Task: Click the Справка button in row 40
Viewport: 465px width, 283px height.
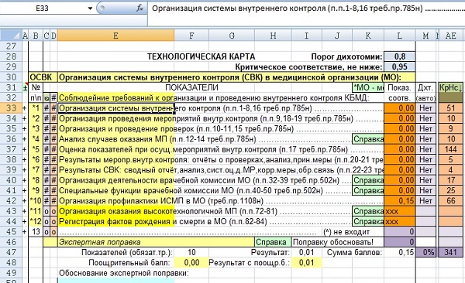Action: pyautogui.click(x=368, y=180)
